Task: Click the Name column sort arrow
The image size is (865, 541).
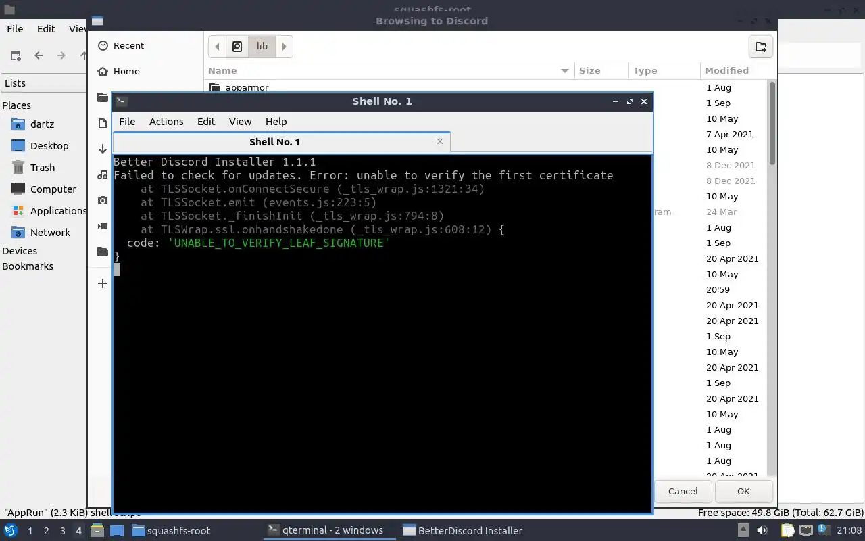Action: click(x=565, y=70)
